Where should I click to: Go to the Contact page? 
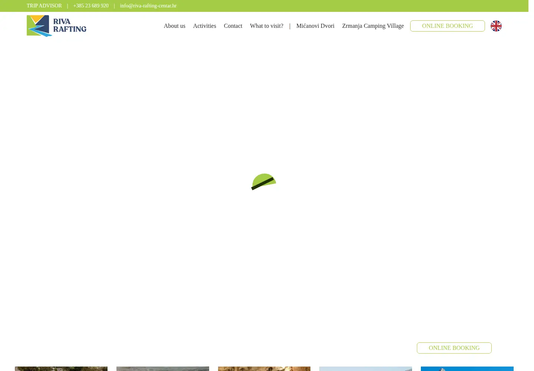233,26
